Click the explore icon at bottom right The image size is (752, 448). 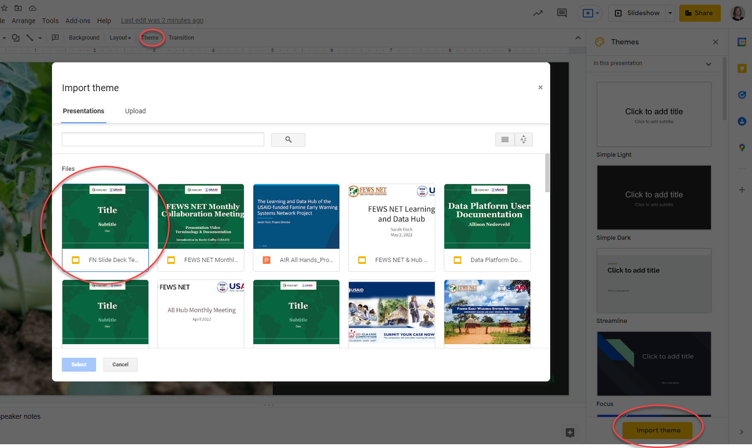(570, 432)
